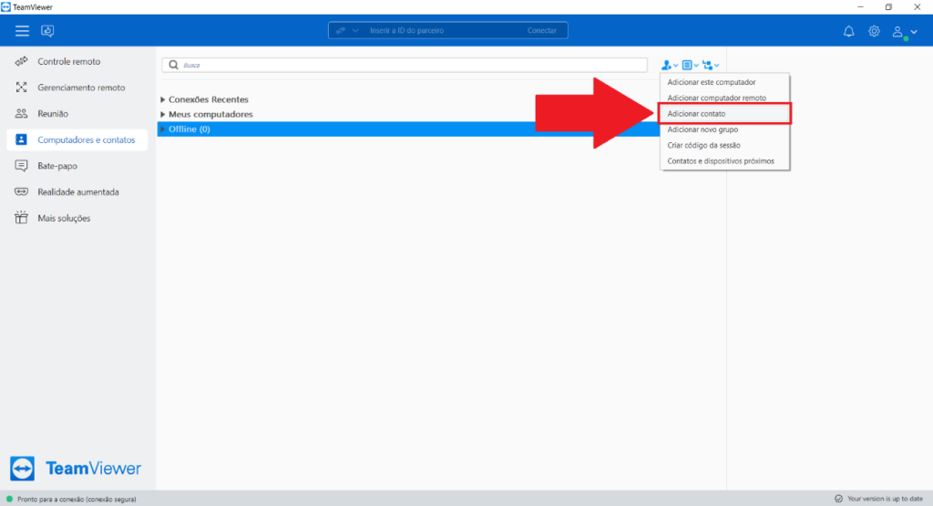The image size is (933, 506).
Task: Select Adicionar novo grupo menu entry
Action: coord(702,129)
